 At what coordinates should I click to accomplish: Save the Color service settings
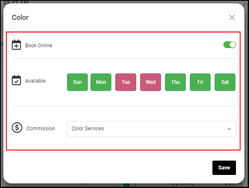pos(224,168)
